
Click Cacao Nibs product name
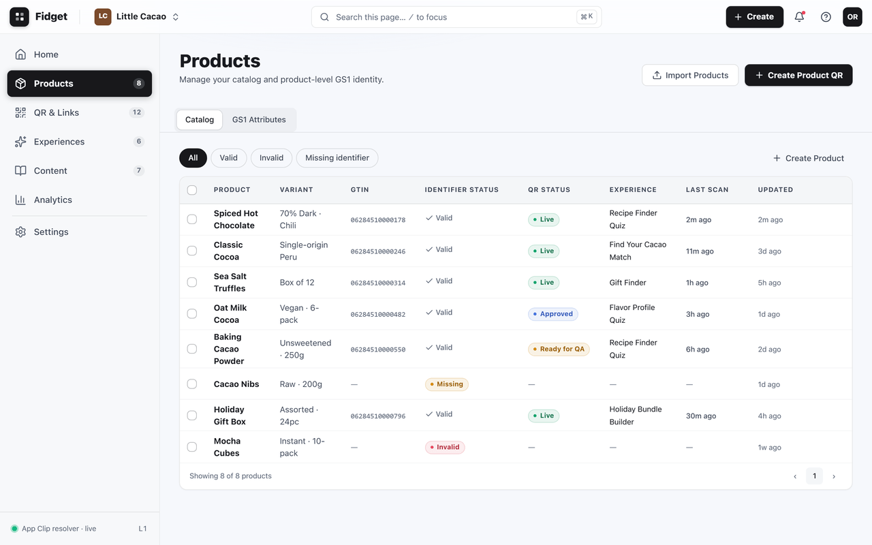(x=236, y=384)
